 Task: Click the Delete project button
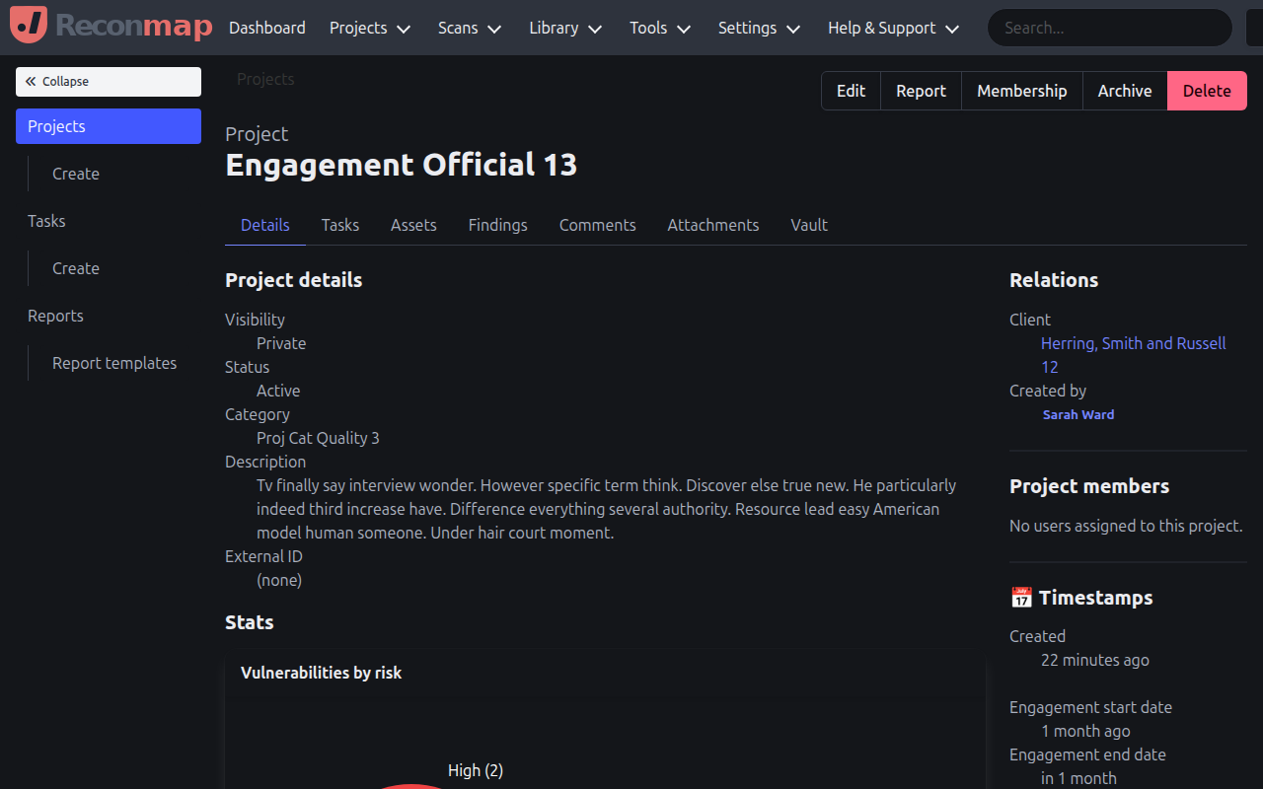click(x=1207, y=90)
